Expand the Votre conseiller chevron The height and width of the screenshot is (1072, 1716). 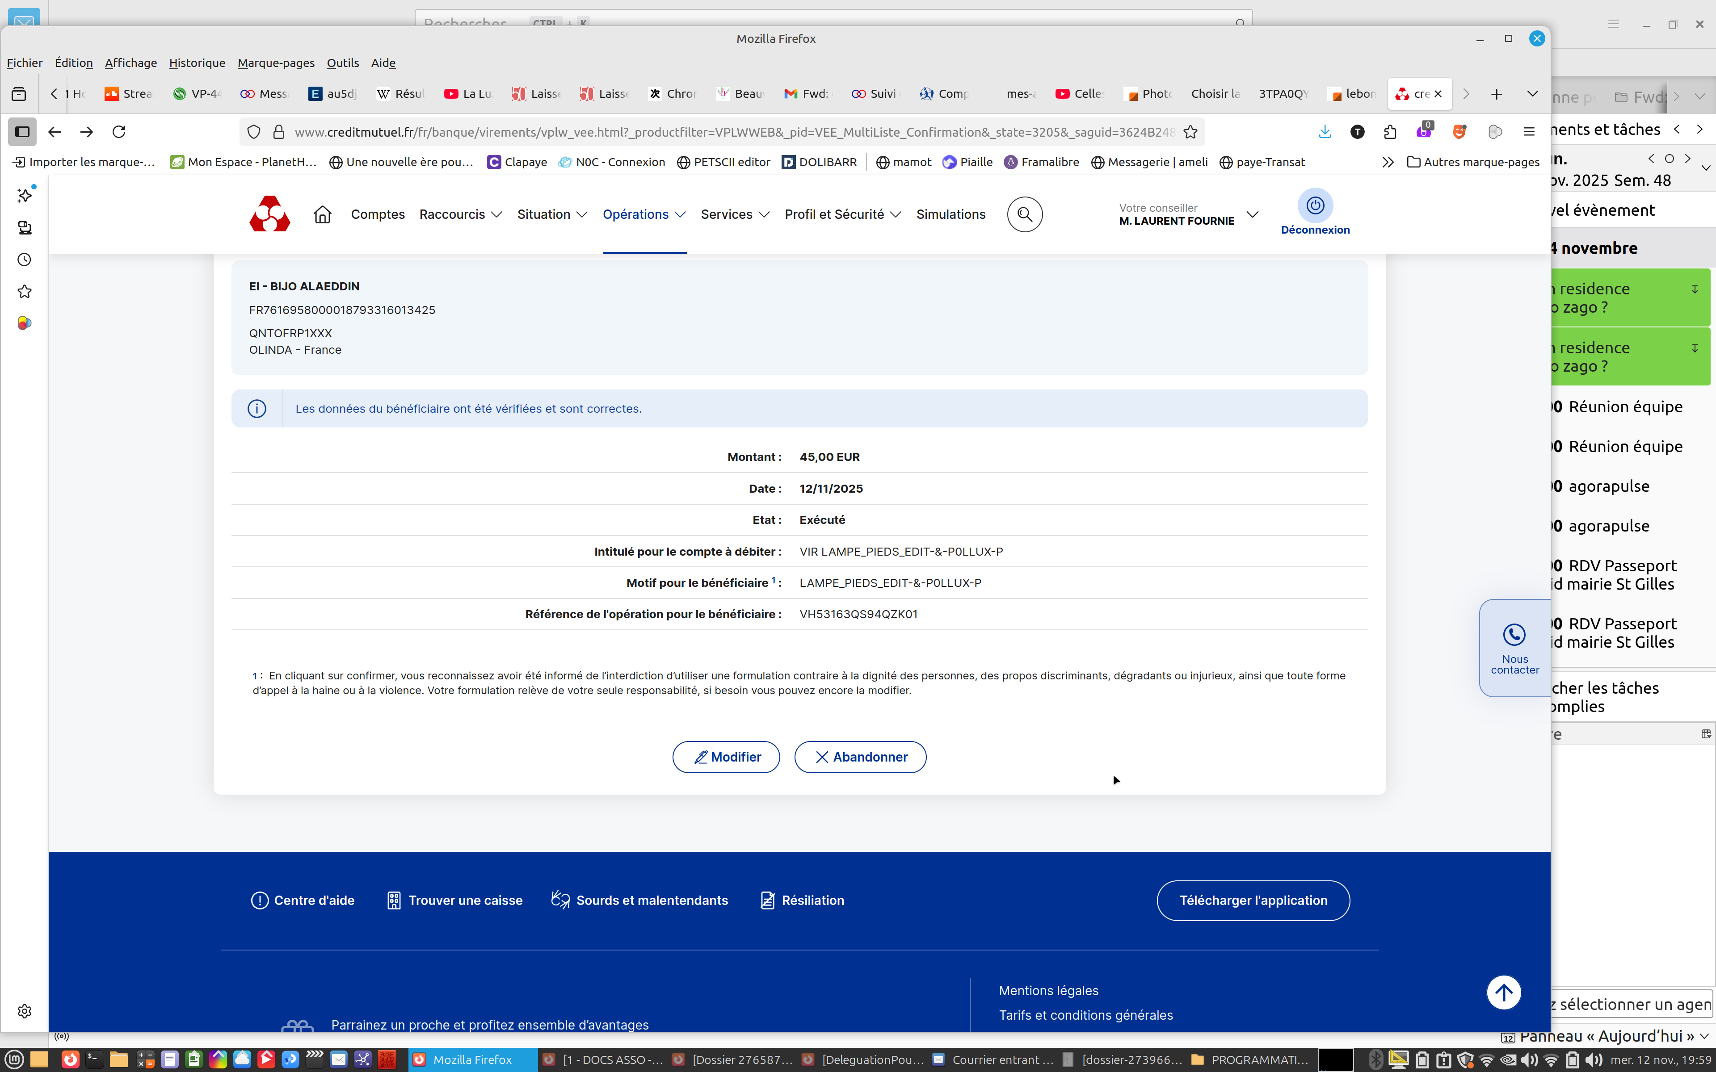point(1252,214)
